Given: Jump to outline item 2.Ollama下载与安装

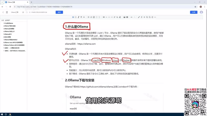Looking at the screenshot, I should (9, 26).
